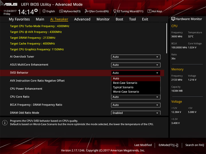The image size is (206, 154).
Task: Click Last Modified
Action: pyautogui.click(x=143, y=145)
